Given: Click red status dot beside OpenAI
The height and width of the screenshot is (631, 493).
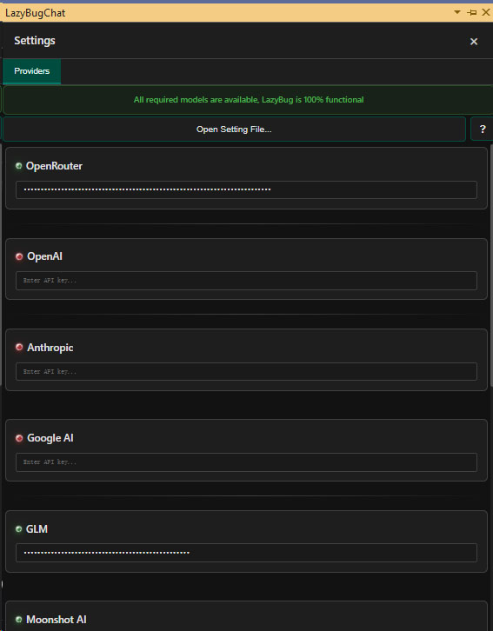Looking at the screenshot, I should (19, 256).
